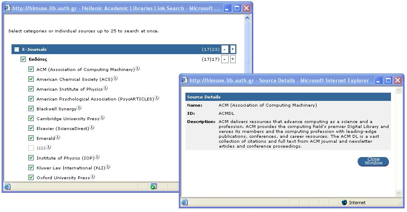The image size is (407, 212).
Task: Click security icon in search window status bar
Action: point(153,187)
